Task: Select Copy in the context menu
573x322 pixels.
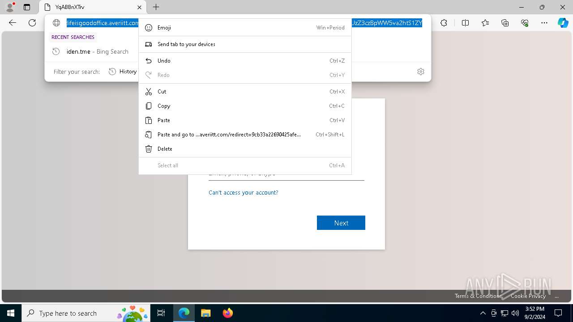Action: (245, 106)
